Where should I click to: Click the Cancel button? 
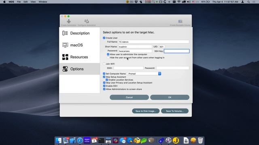(x=129, y=97)
